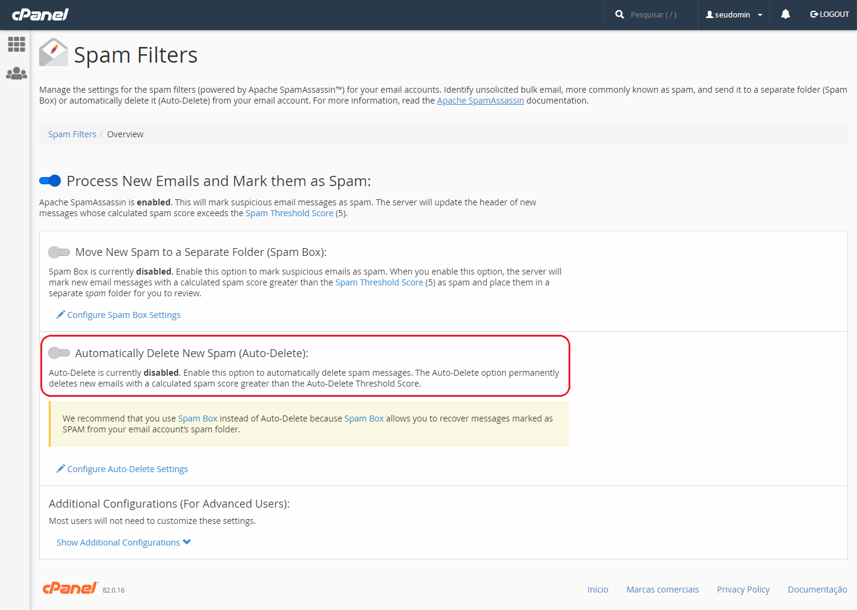
Task: Enable Automatically Delete New Spam toggle
Action: [x=59, y=353]
